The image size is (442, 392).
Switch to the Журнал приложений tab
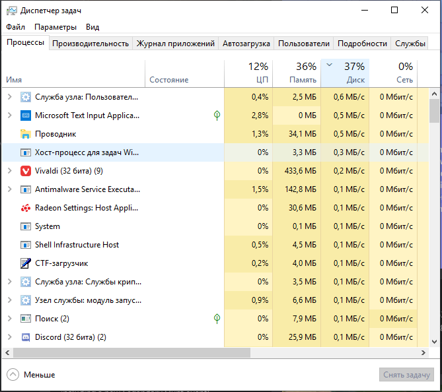coord(175,44)
